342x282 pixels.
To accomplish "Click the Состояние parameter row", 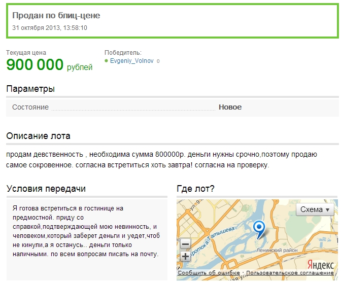I will tap(173, 108).
